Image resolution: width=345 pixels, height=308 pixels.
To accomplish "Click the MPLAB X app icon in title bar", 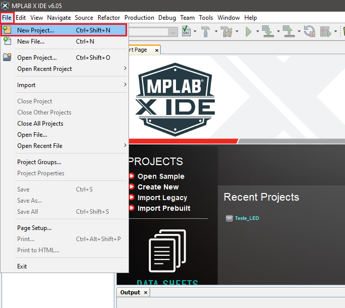I will click(5, 6).
